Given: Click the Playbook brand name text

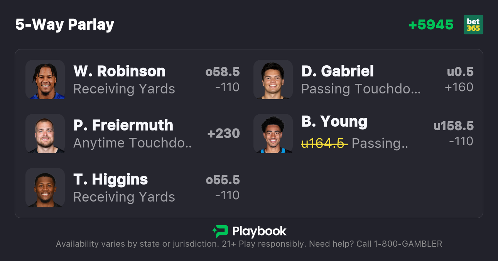Looking at the screenshot, I should tap(259, 232).
